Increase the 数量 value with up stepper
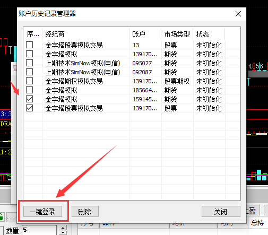Screen dimensions: 268x235 point(63,228)
